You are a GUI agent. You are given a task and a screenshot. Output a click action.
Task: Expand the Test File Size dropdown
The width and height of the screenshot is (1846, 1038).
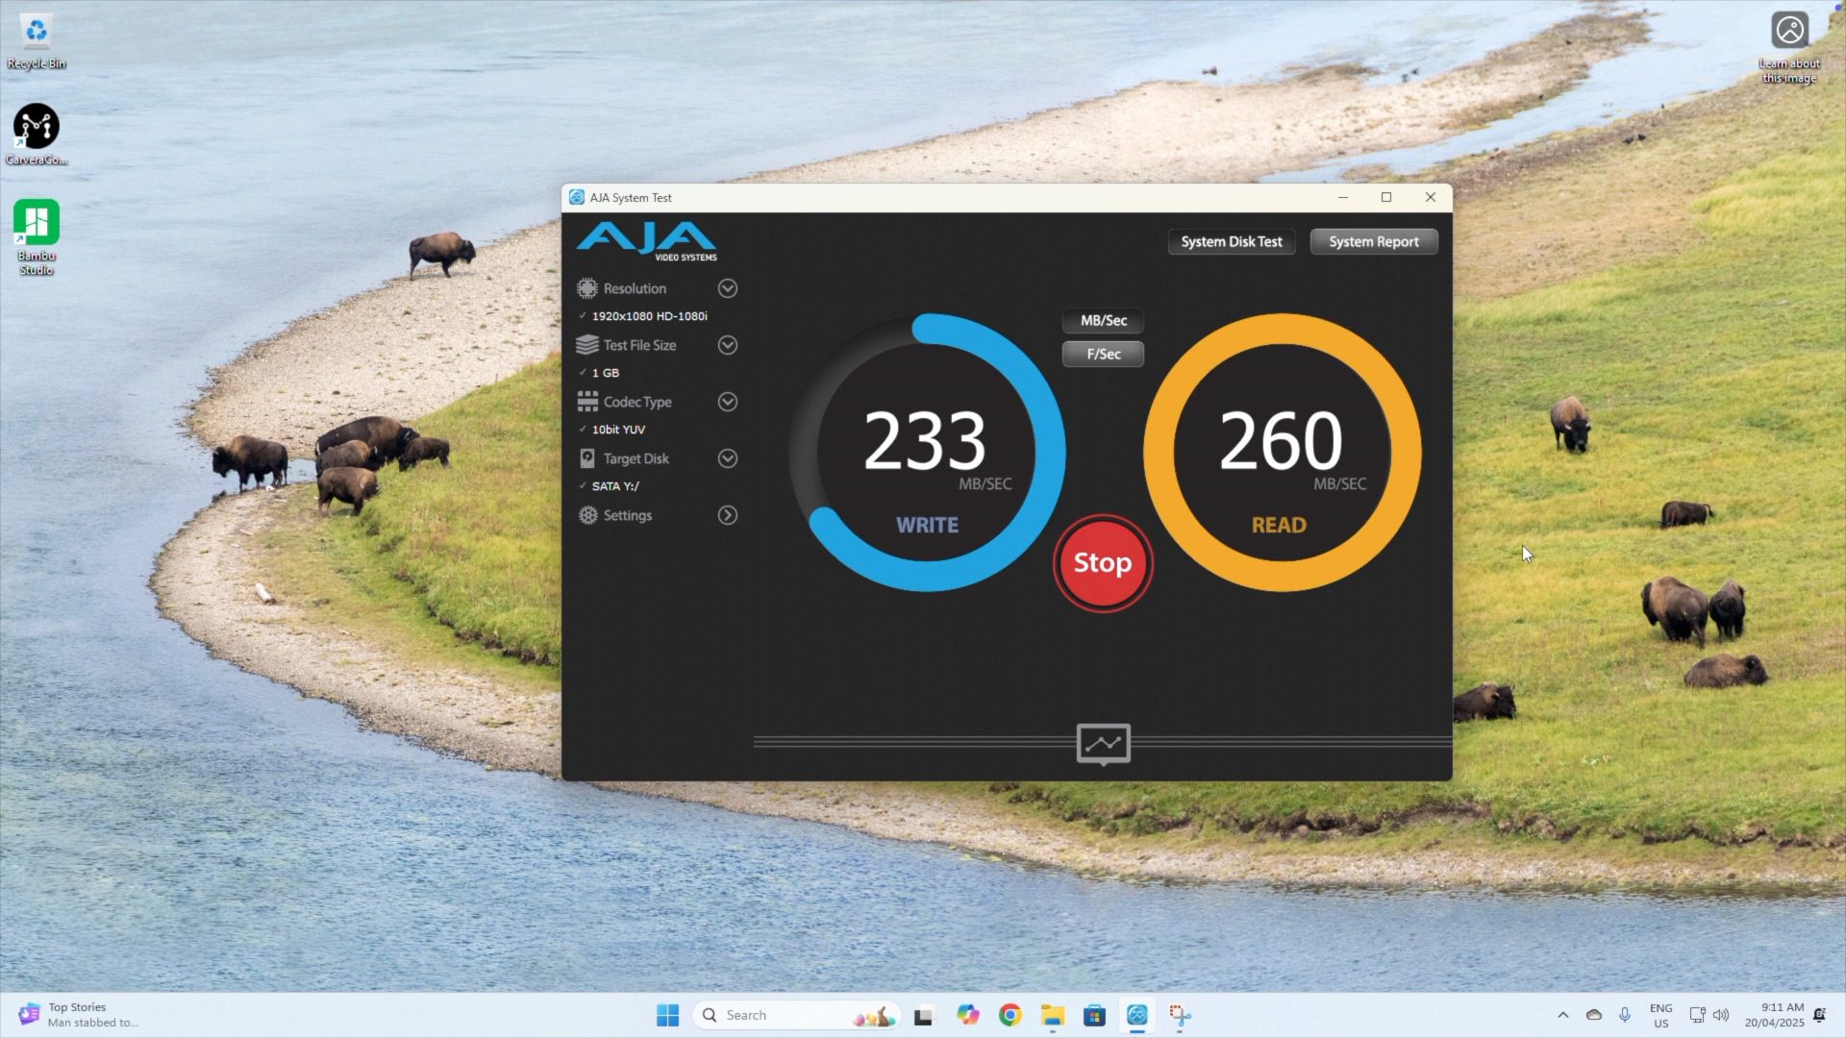click(x=728, y=345)
